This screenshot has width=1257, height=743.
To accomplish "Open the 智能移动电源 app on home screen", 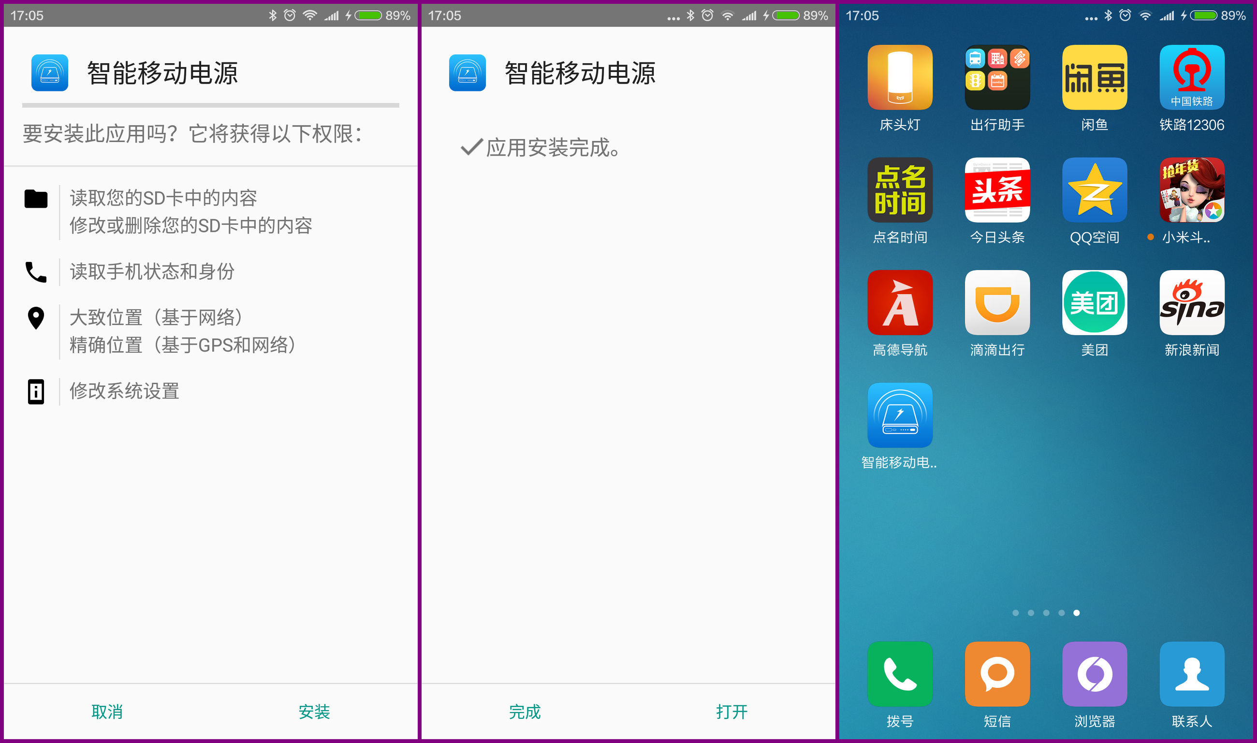I will [x=900, y=415].
